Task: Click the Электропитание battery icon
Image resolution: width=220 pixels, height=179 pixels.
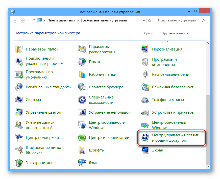Action: [19, 163]
